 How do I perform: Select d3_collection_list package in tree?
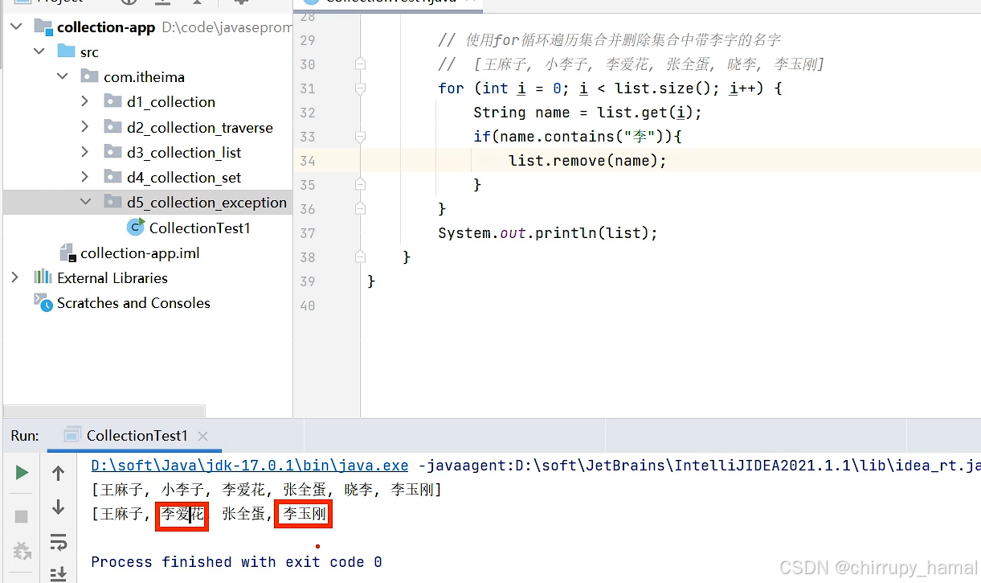point(184,153)
